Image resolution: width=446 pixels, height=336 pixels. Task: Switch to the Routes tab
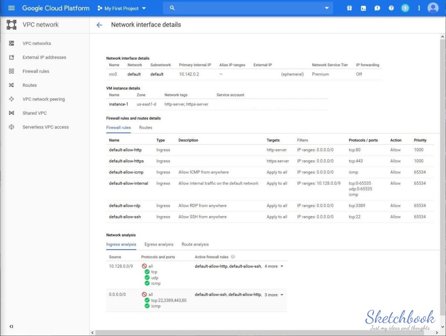[x=145, y=128]
